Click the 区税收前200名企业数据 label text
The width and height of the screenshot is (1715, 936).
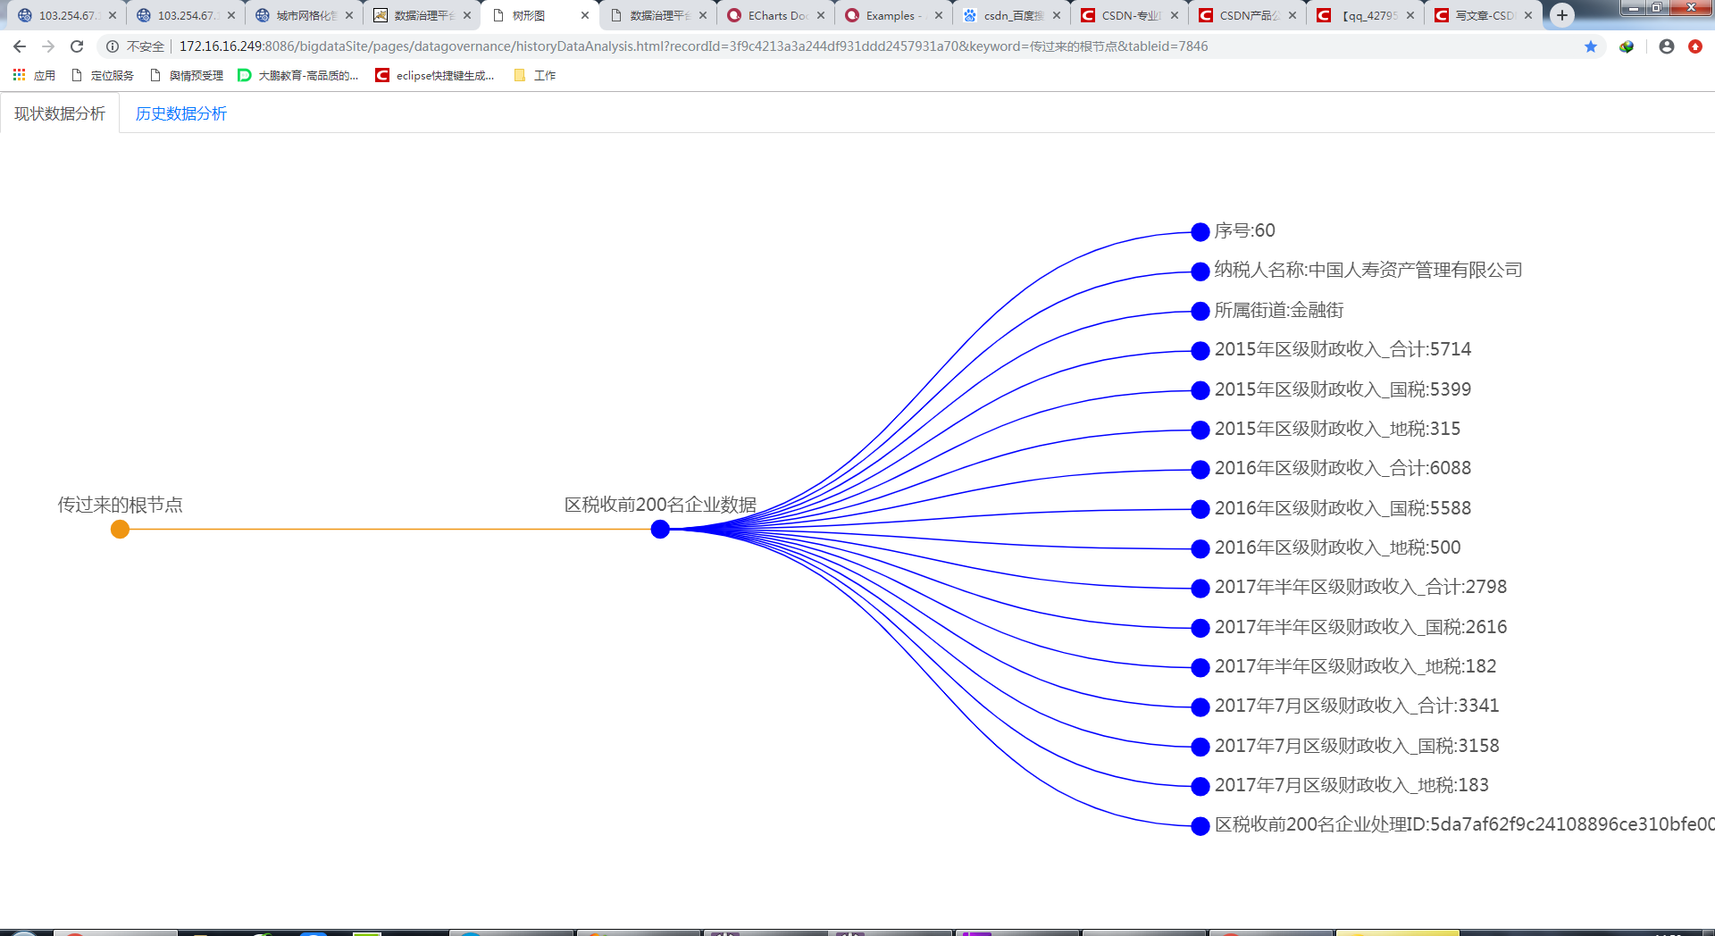point(660,505)
